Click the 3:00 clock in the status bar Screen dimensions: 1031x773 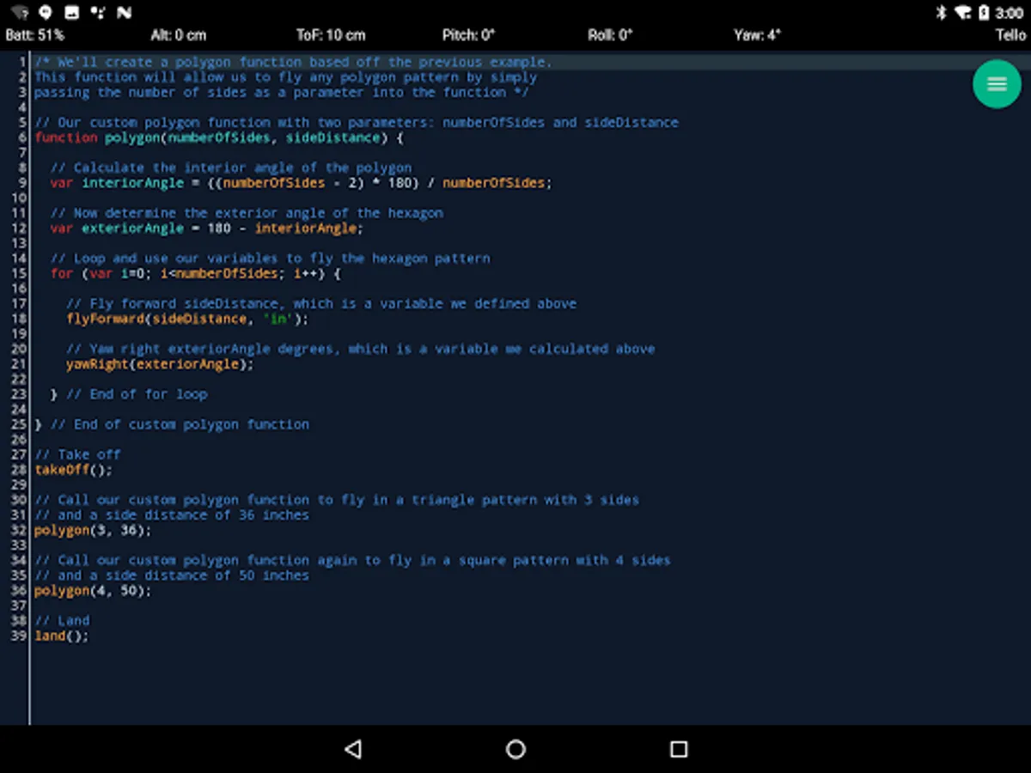(x=1010, y=13)
